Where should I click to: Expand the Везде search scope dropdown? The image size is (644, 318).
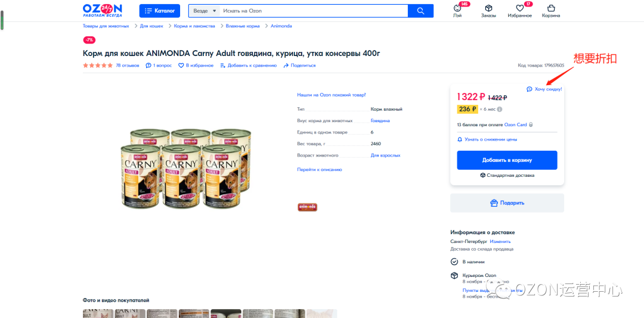(205, 11)
